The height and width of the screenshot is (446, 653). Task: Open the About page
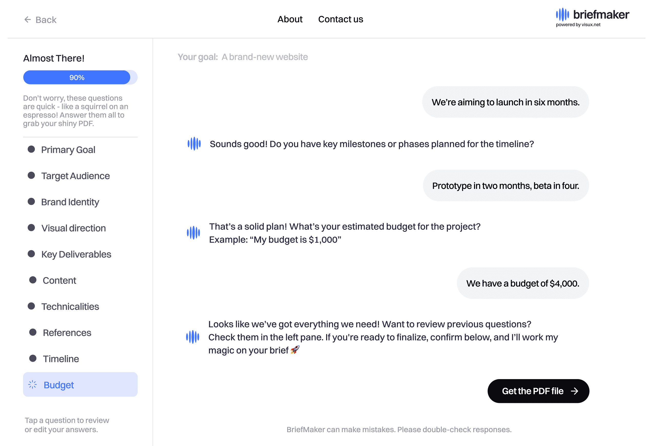click(290, 19)
